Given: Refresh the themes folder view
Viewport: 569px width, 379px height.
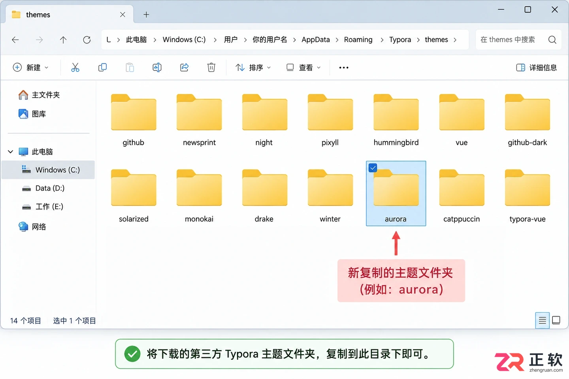Looking at the screenshot, I should point(87,39).
